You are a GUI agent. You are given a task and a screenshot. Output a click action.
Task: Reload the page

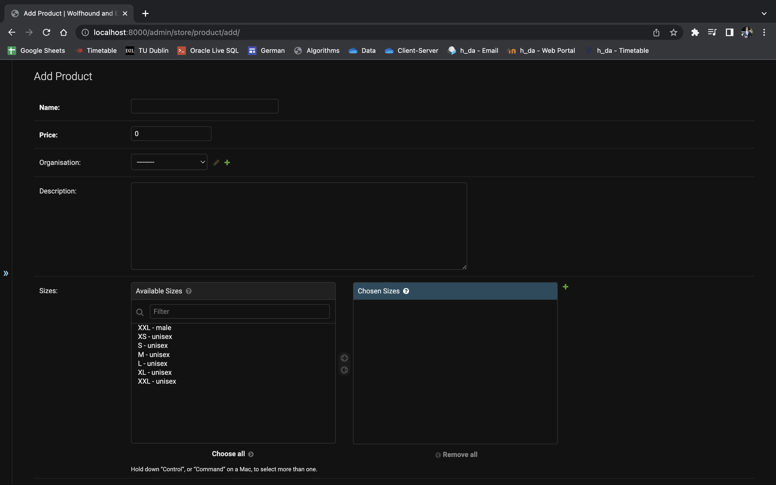click(x=47, y=32)
